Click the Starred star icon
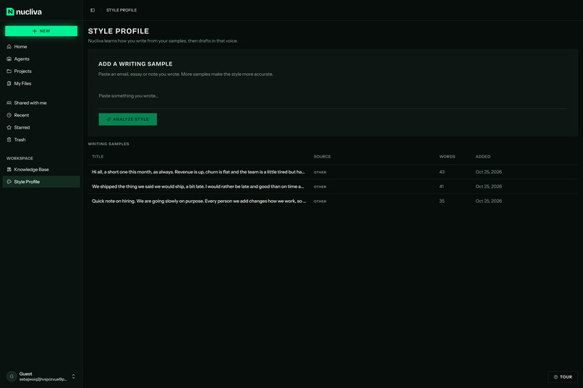Image resolution: width=583 pixels, height=388 pixels. point(9,127)
